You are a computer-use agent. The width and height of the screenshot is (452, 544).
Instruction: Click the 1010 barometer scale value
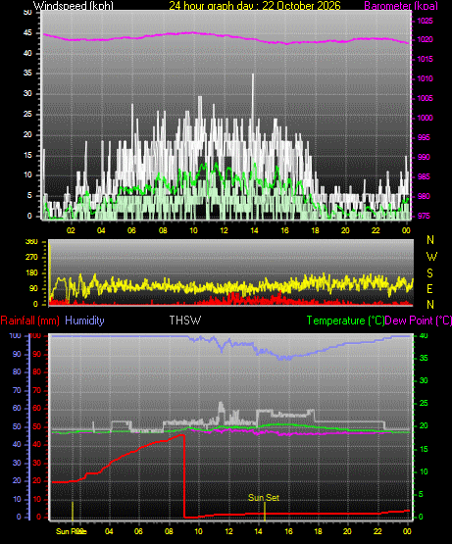pyautogui.click(x=425, y=78)
